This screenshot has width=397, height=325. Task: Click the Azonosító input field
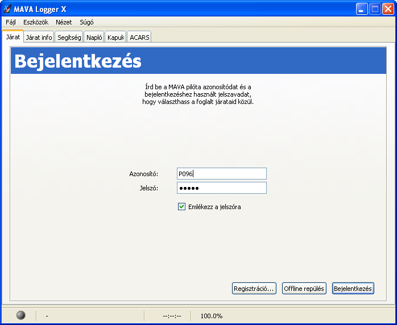pyautogui.click(x=222, y=174)
